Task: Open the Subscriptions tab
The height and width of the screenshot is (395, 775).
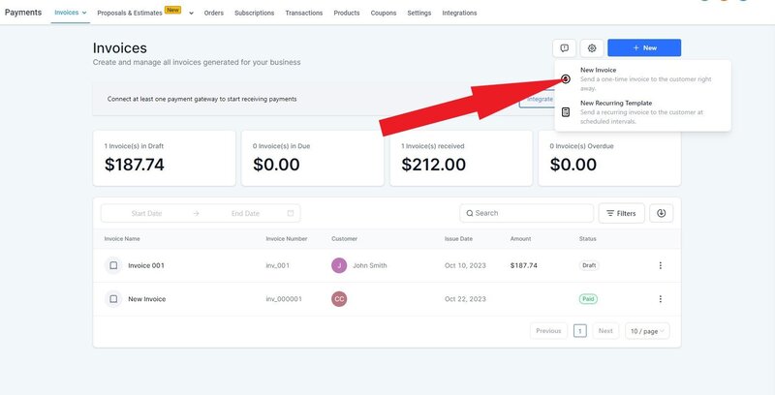Action: pos(254,13)
